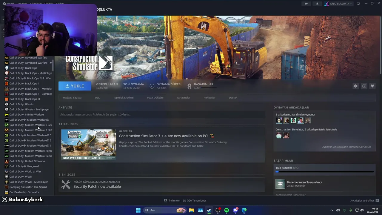Select Call of Duty: Ghosts - Multiplayer
The image size is (382, 215).
point(29,109)
